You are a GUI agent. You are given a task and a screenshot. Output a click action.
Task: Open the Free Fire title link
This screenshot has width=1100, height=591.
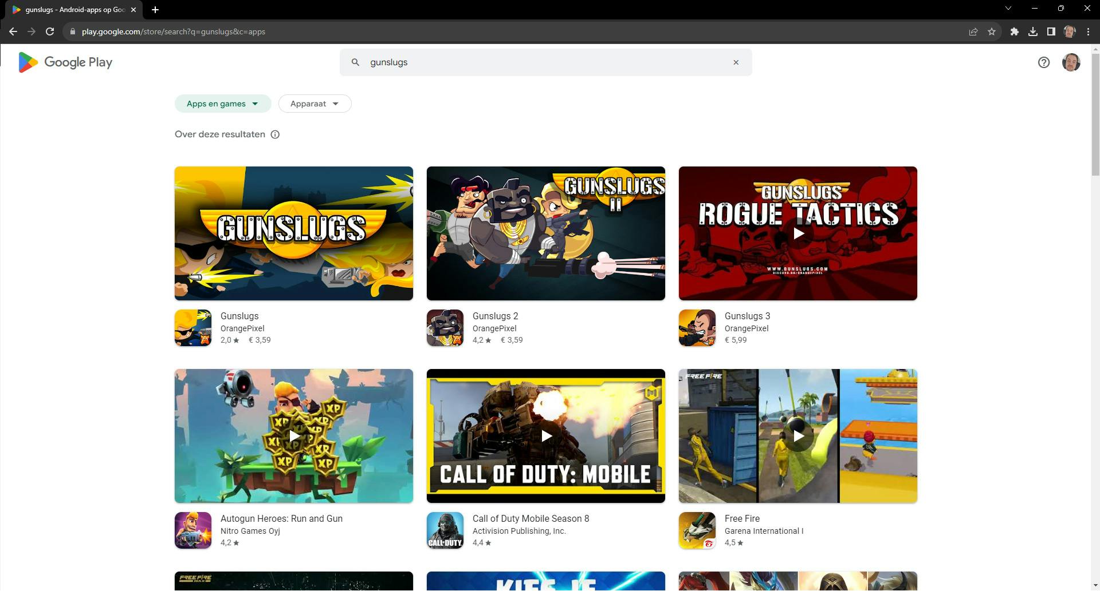[x=742, y=518]
